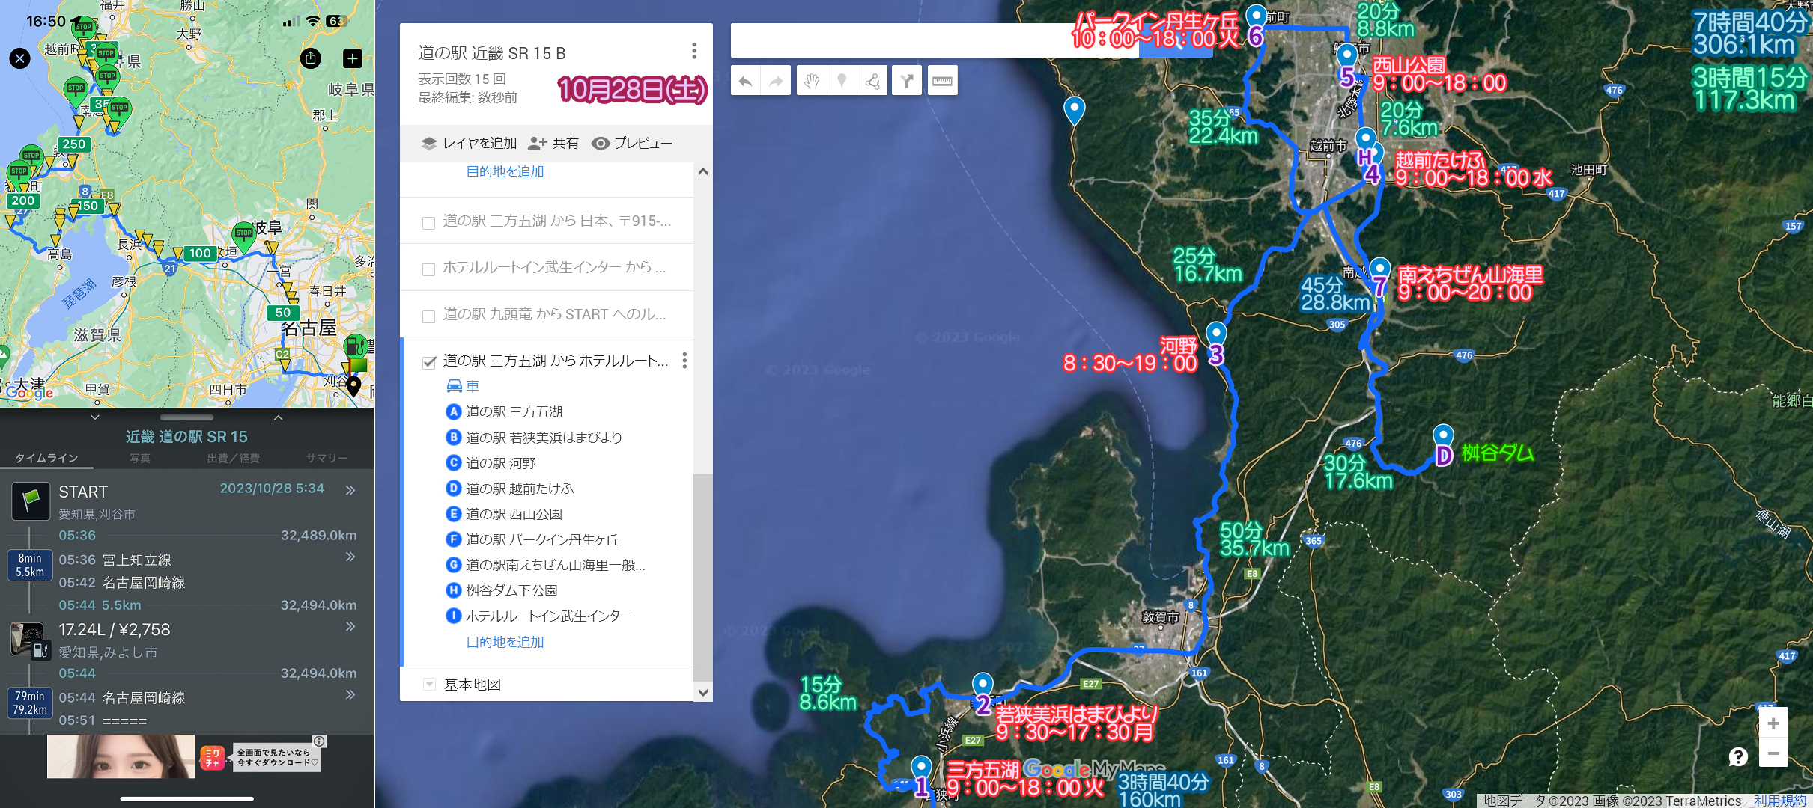This screenshot has height=808, width=1813.
Task: Enable the 道の駅 九頭竜 から START layer checkbox
Action: 428,316
